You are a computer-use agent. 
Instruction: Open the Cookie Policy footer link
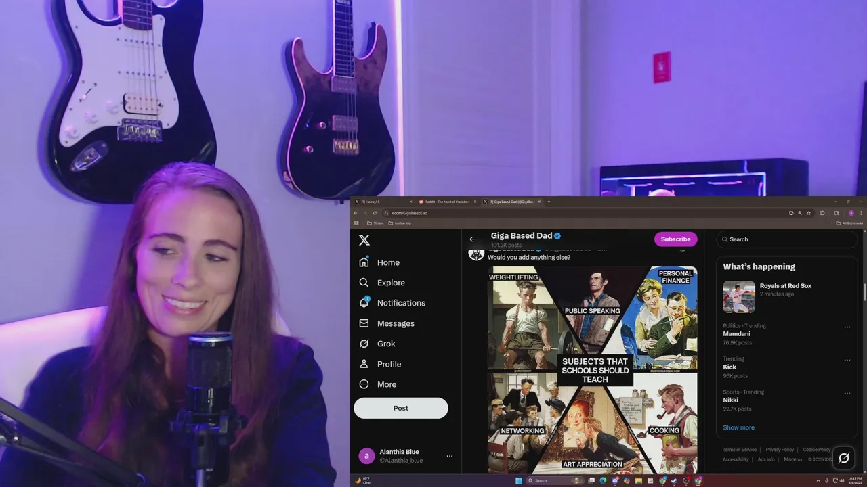coord(817,450)
